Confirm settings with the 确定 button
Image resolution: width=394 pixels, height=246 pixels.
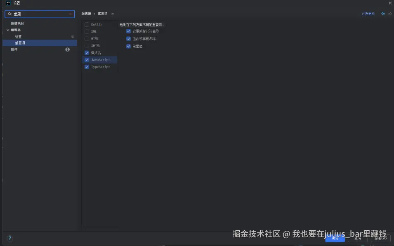335,238
